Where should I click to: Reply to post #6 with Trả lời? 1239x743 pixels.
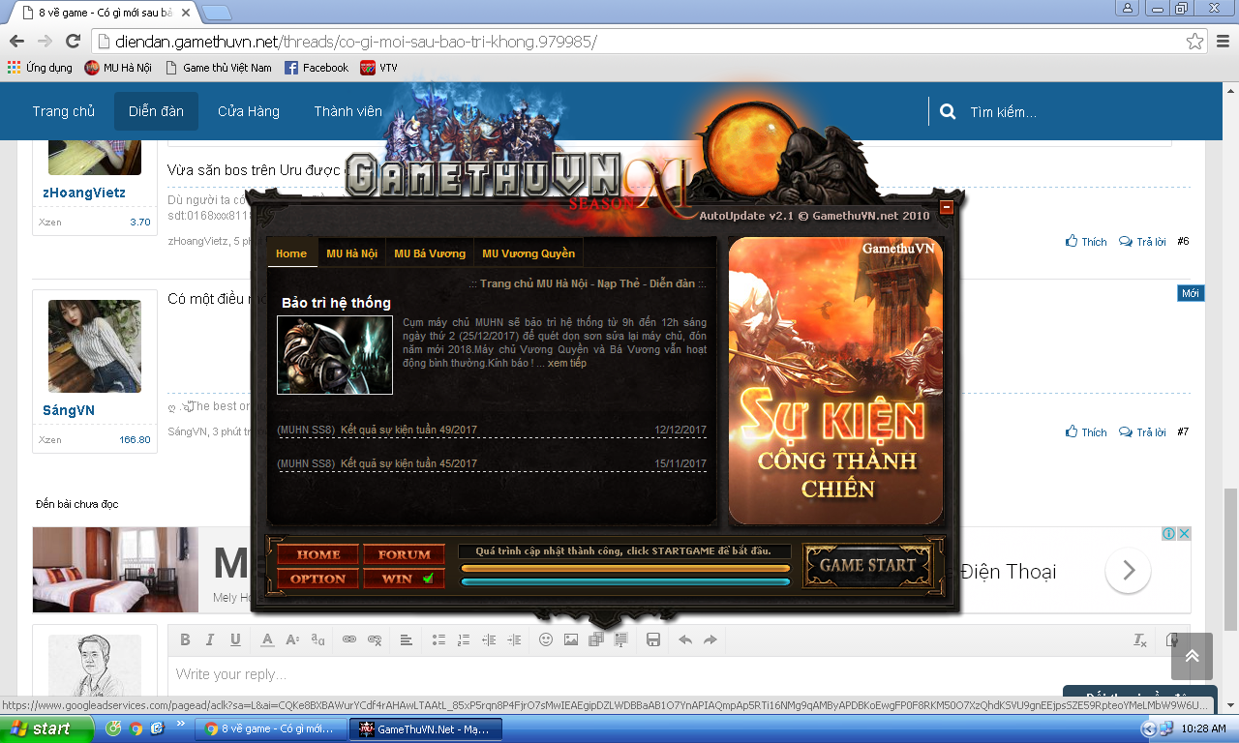pos(1142,242)
